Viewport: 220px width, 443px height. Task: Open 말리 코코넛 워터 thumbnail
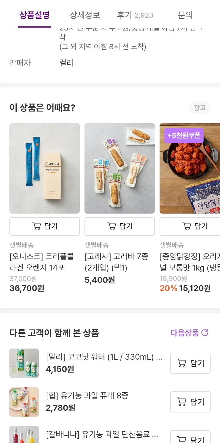24,363
